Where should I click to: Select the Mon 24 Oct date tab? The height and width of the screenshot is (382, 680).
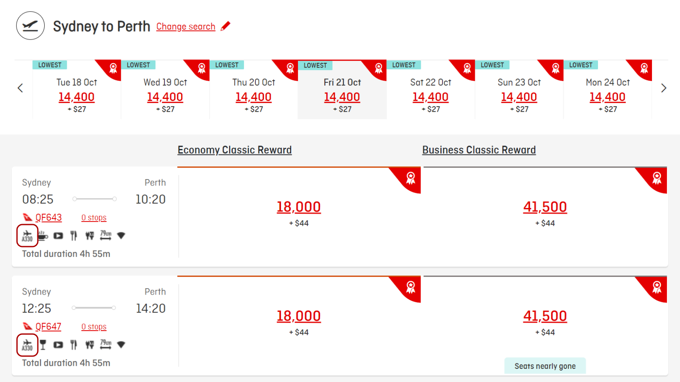click(608, 90)
